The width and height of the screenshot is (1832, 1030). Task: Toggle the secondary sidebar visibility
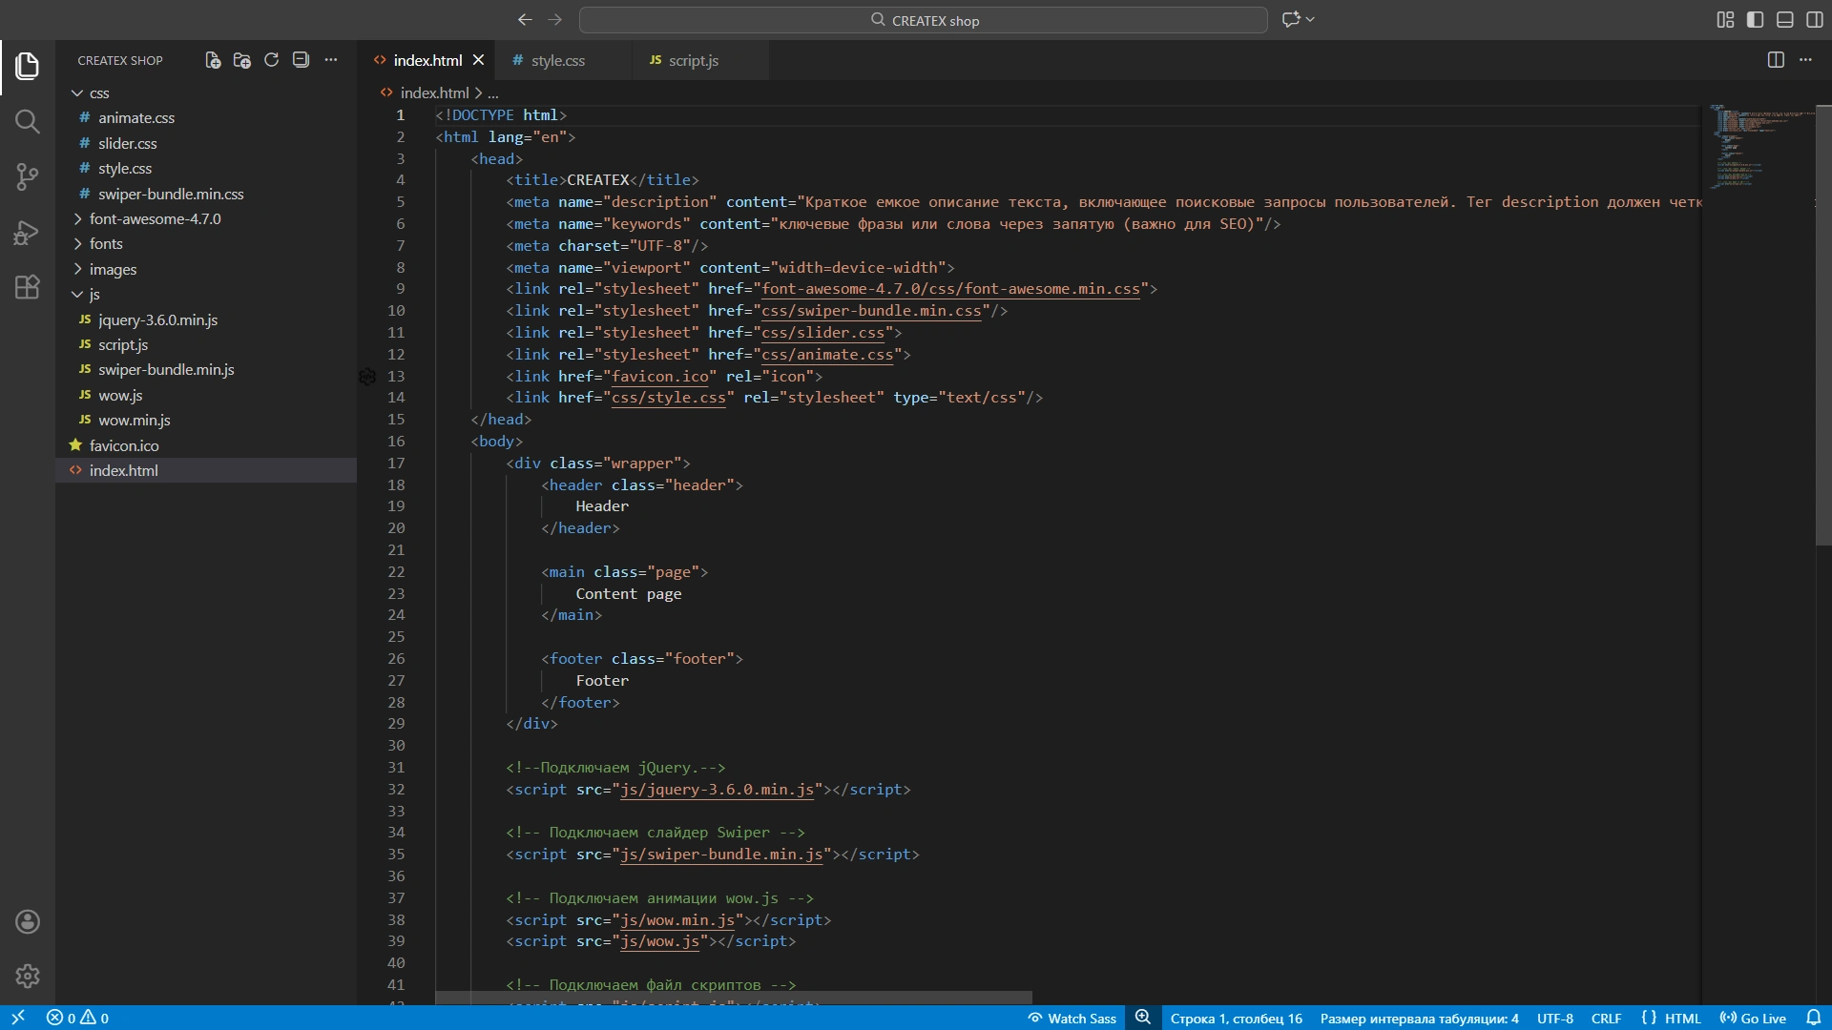pyautogui.click(x=1814, y=20)
